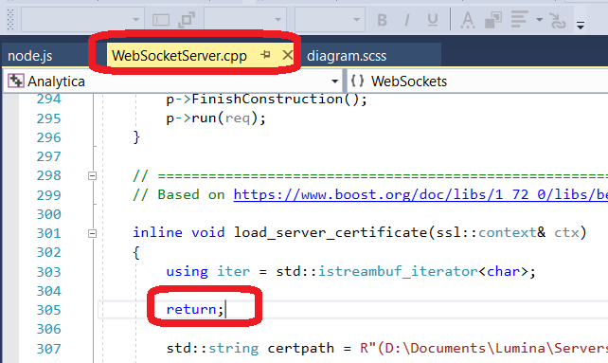Open the toolbar overflow options arrow
This screenshot has height=363, width=608.
[581, 26]
